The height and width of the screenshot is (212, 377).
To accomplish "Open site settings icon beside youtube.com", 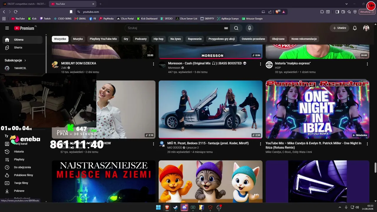I will tap(79, 12).
